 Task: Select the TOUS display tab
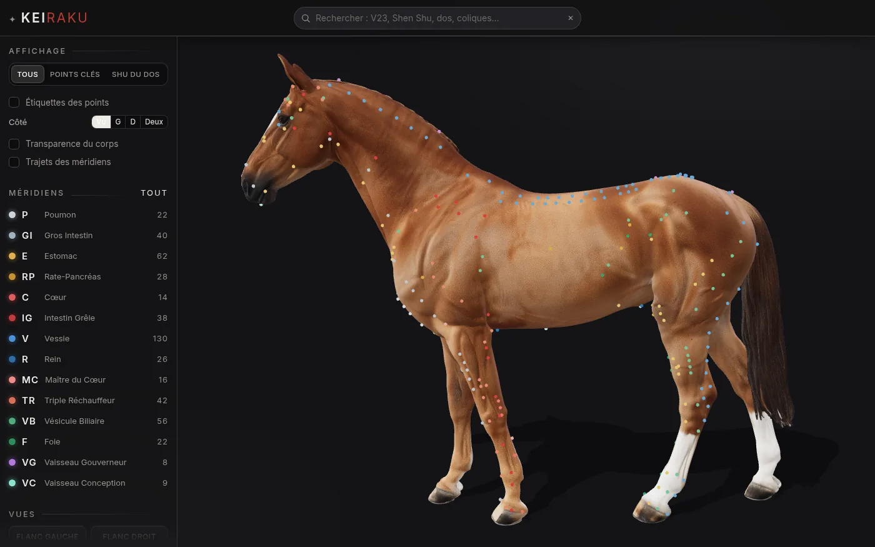pyautogui.click(x=27, y=74)
